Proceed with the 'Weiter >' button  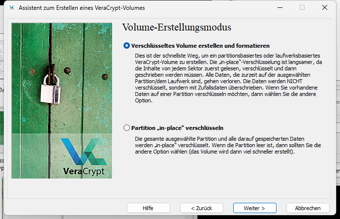(254, 208)
